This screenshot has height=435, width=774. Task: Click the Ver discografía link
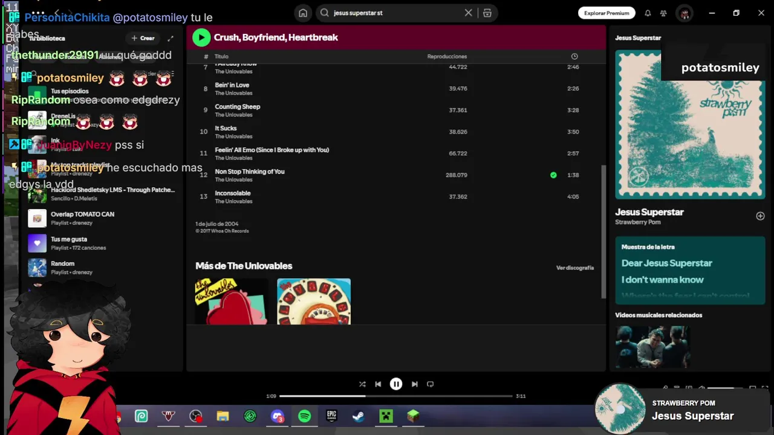tap(575, 268)
